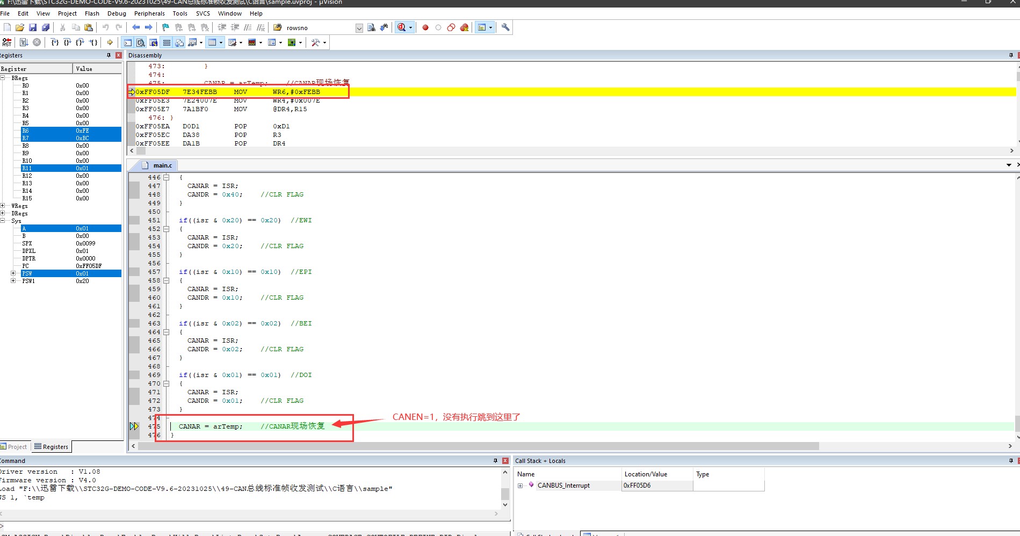Collapse the BRegs register group
Screen dimensions: 1020x536
3,78
